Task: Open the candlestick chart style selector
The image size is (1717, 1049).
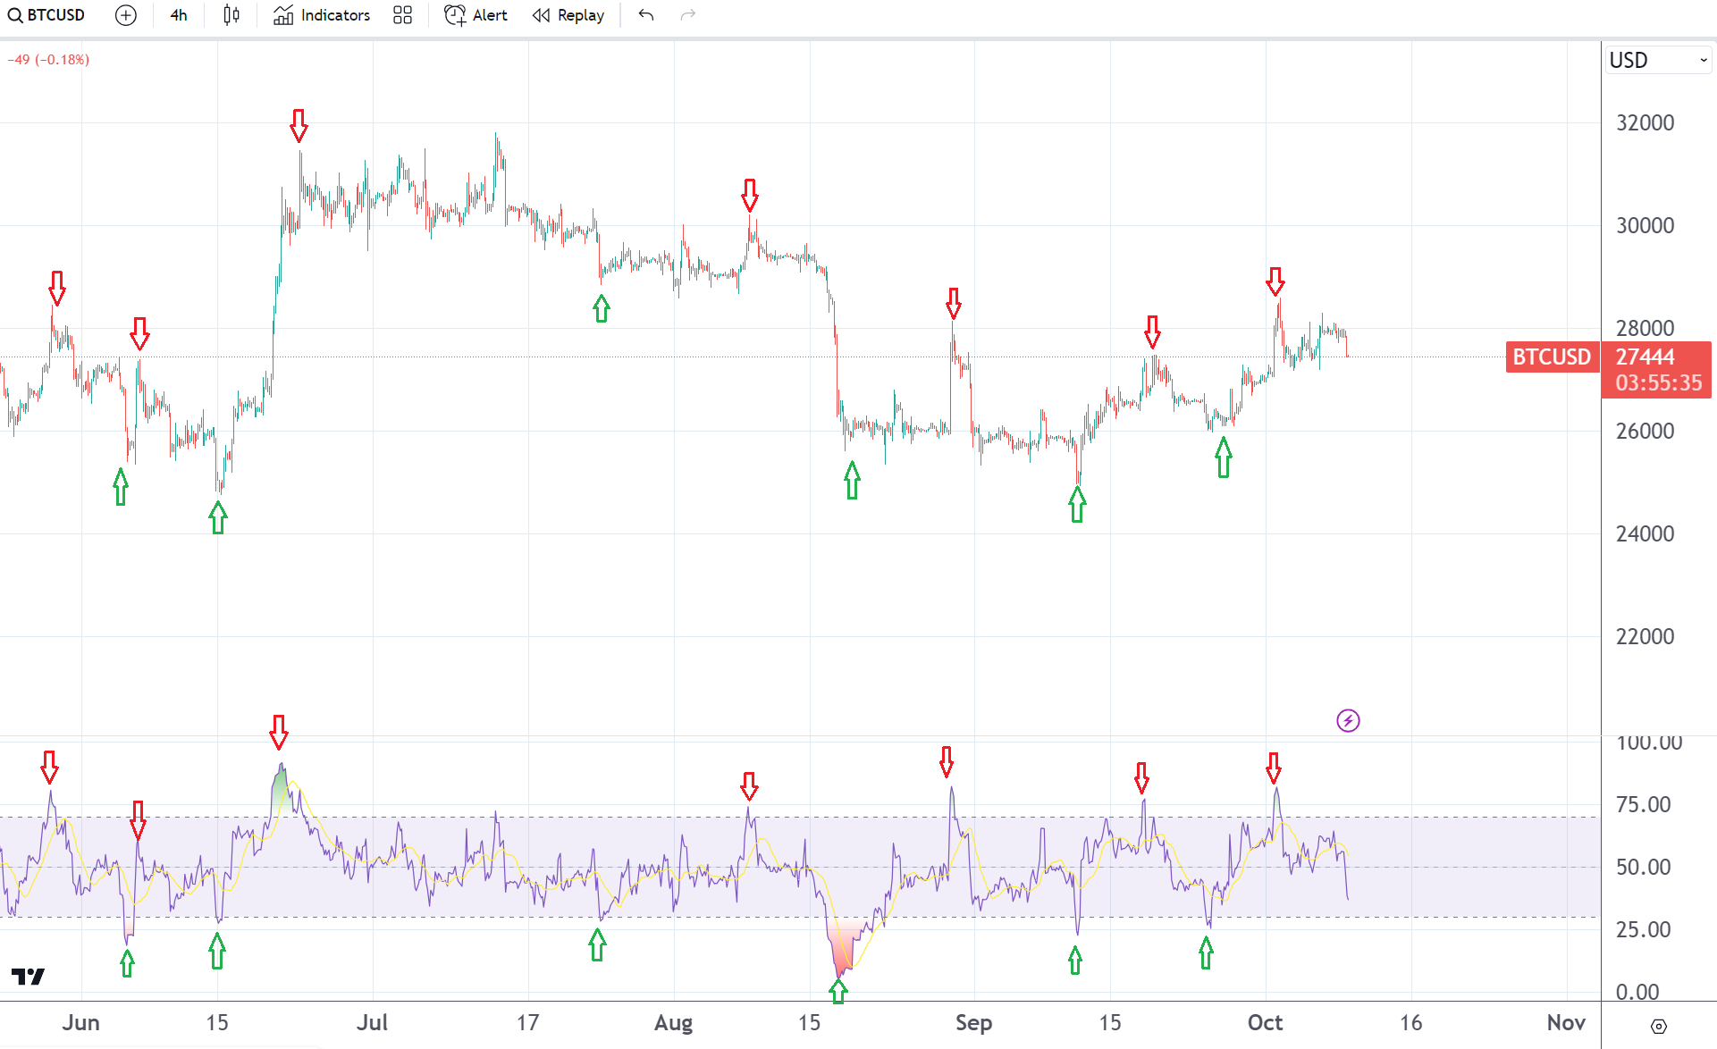Action: [x=231, y=15]
